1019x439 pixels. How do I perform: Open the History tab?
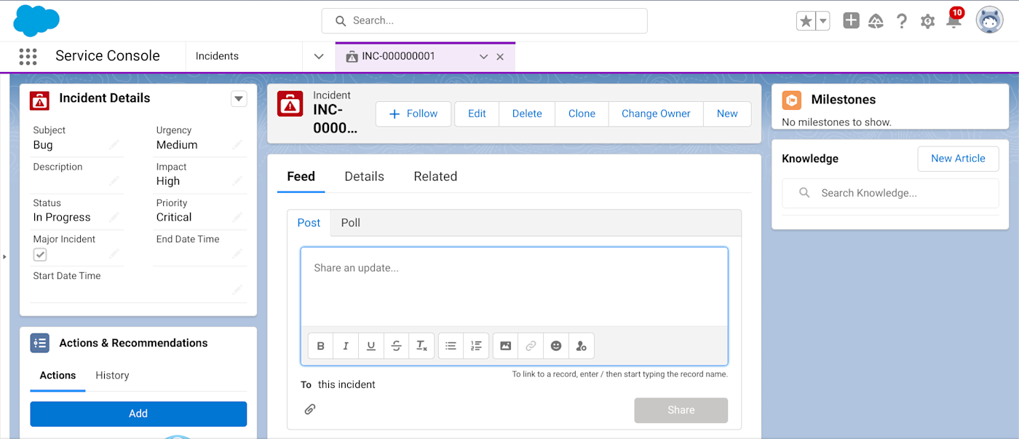click(x=112, y=376)
